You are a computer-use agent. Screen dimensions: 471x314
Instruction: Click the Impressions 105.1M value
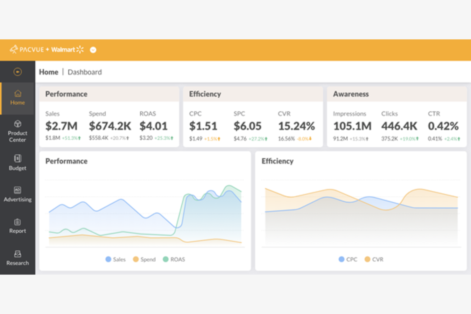pos(352,126)
